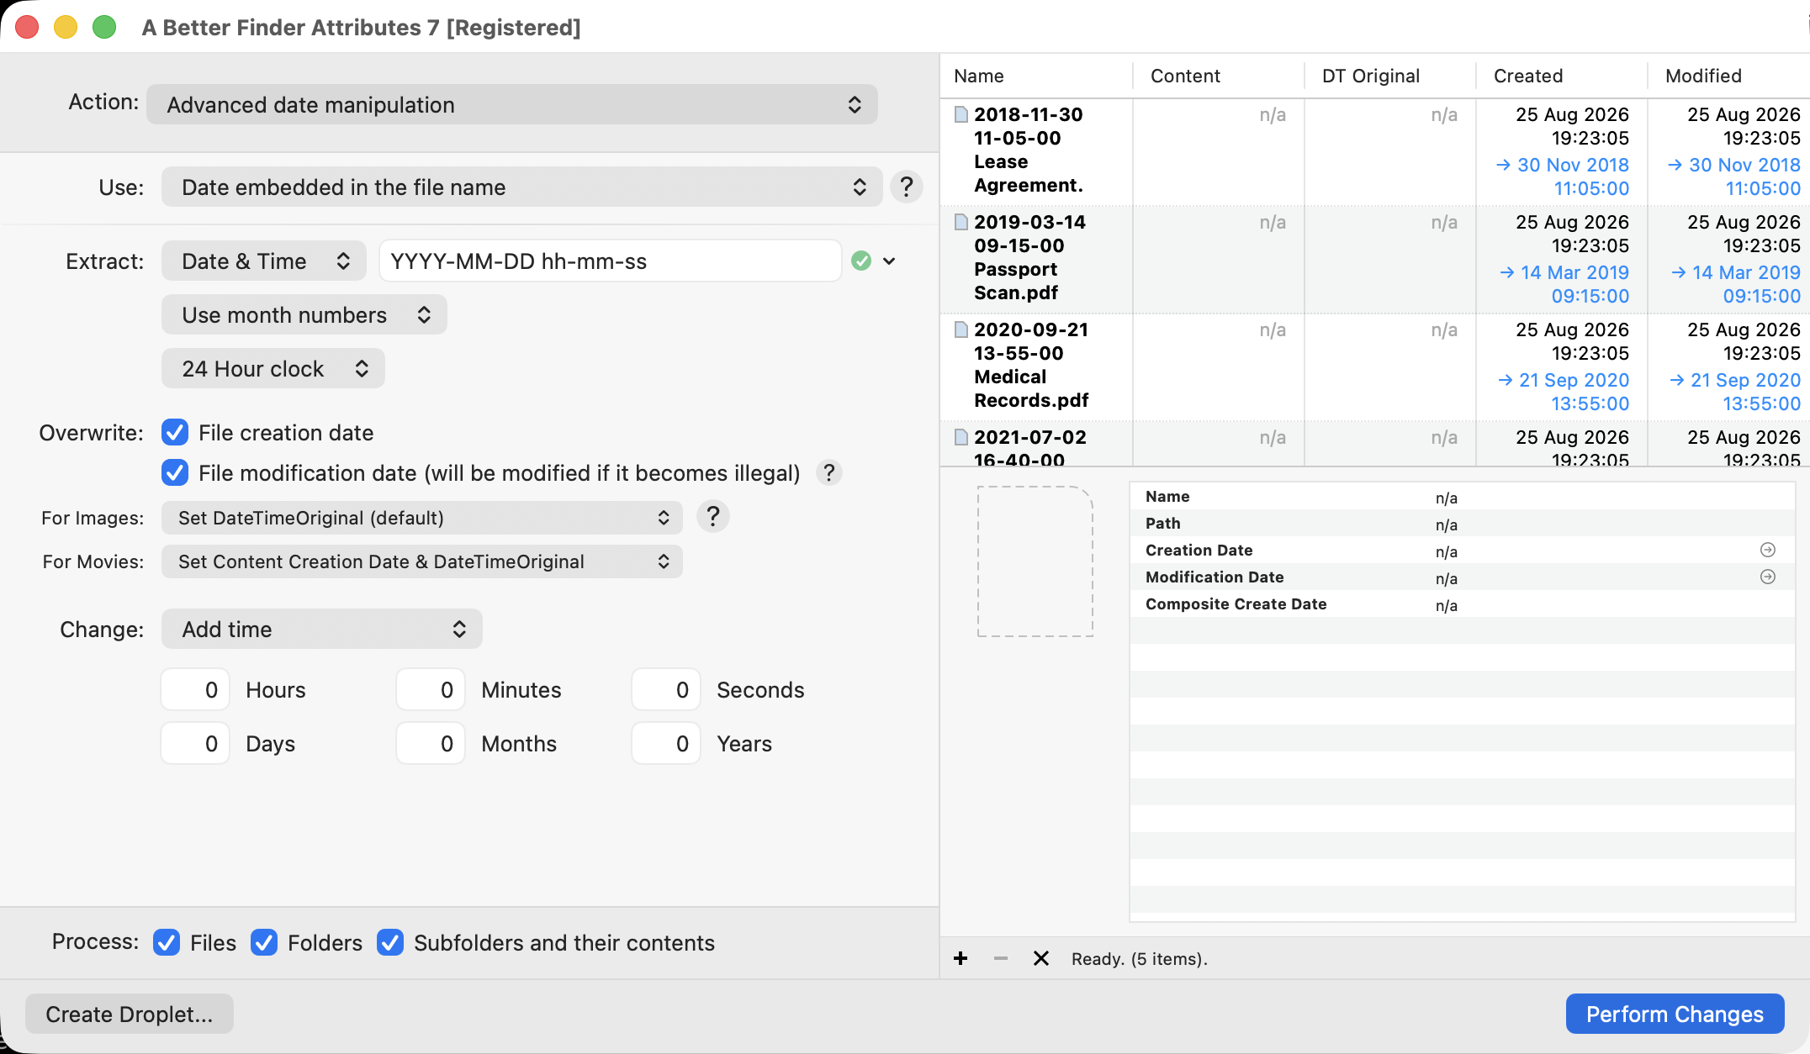Open the Action dropdown menu
Viewport: 1810px width, 1054px height.
coord(512,104)
